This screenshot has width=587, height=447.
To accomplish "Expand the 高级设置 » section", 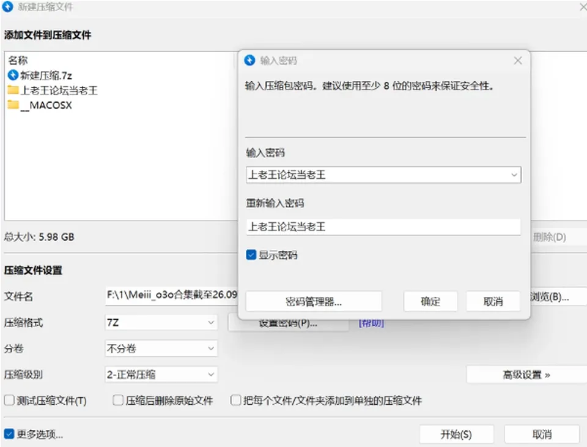I will (x=526, y=375).
